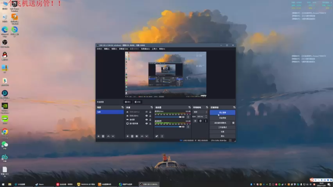Image resolution: width=333 pixels, height=187 pixels.
Task: Delete the selected source with the trash icon
Action: pyautogui.click(x=132, y=136)
